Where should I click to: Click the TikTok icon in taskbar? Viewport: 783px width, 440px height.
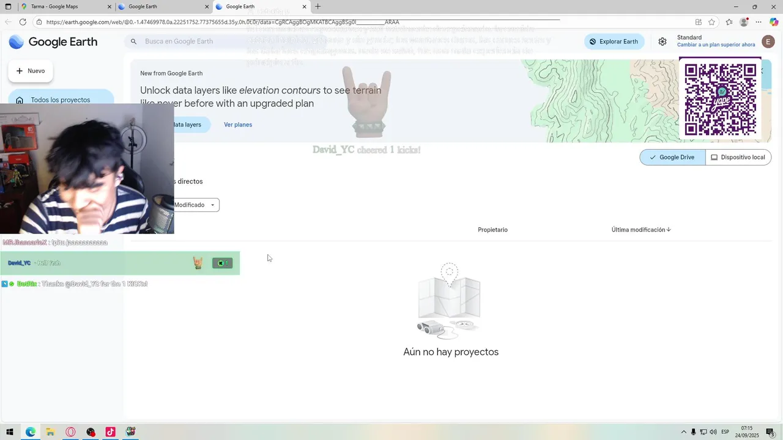click(110, 432)
